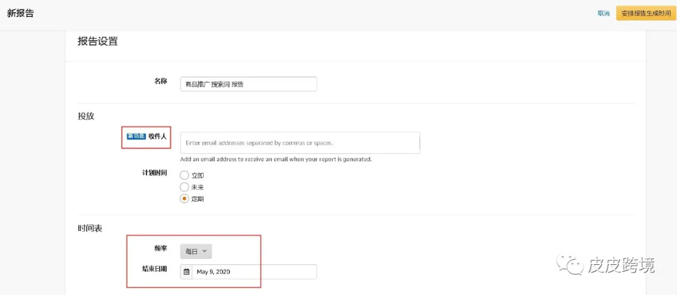Click the 投放 section heading

86,116
